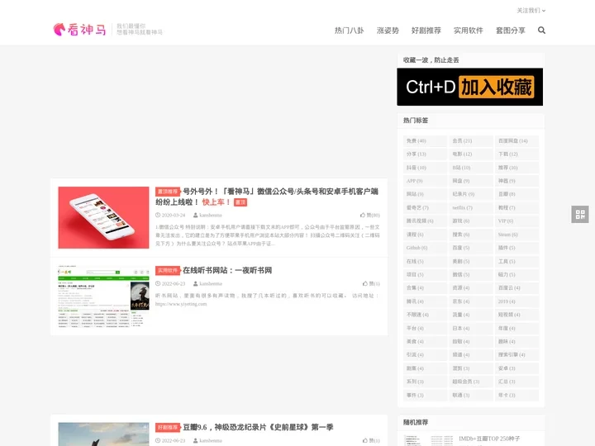Select the netflix (7) tag
Image resolution: width=595 pixels, height=446 pixels.
pos(471,208)
